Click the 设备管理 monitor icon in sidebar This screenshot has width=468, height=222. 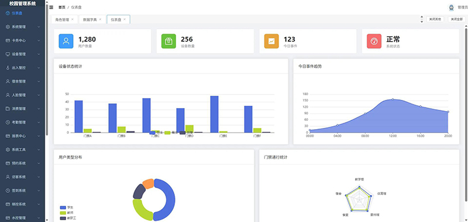[8, 54]
